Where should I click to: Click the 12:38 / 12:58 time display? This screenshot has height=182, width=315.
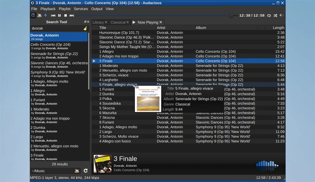[252, 15]
